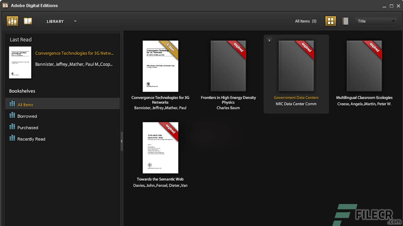This screenshot has height=226, width=403.
Task: Open the Government Data Centers item menu arrow
Action: point(269,40)
